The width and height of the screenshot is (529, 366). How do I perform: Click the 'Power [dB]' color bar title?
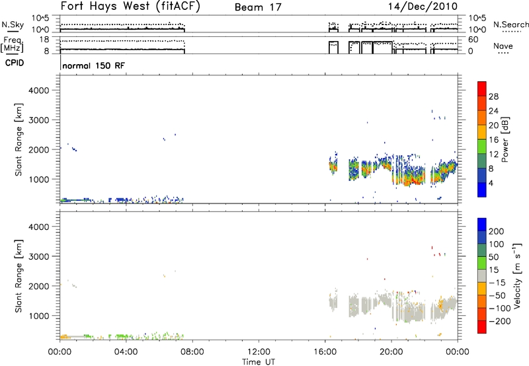505,139
